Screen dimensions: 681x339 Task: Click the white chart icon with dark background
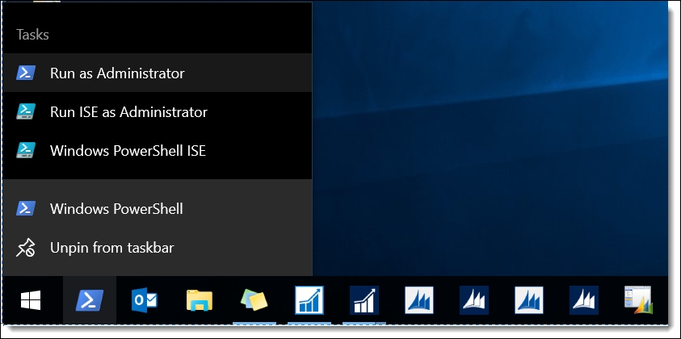click(x=364, y=300)
